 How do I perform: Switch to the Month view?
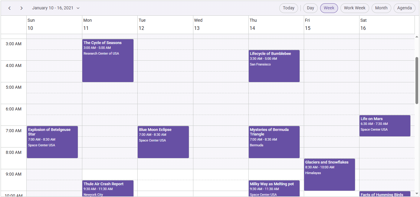(381, 8)
